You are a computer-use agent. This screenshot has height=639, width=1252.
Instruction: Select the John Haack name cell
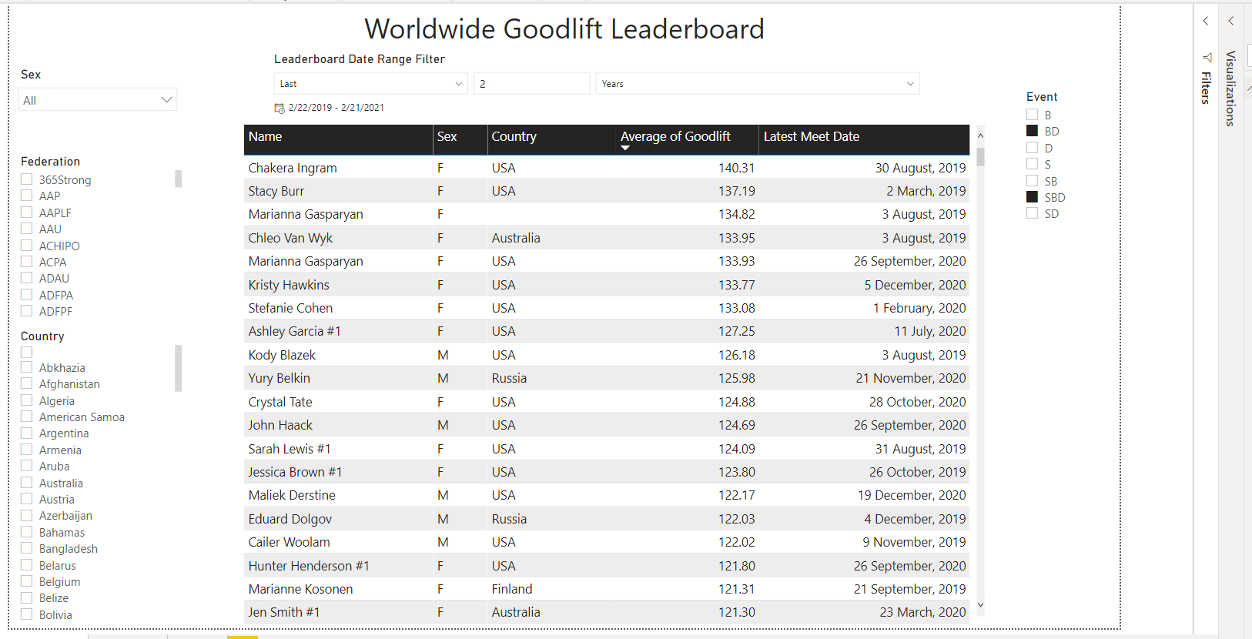(280, 425)
